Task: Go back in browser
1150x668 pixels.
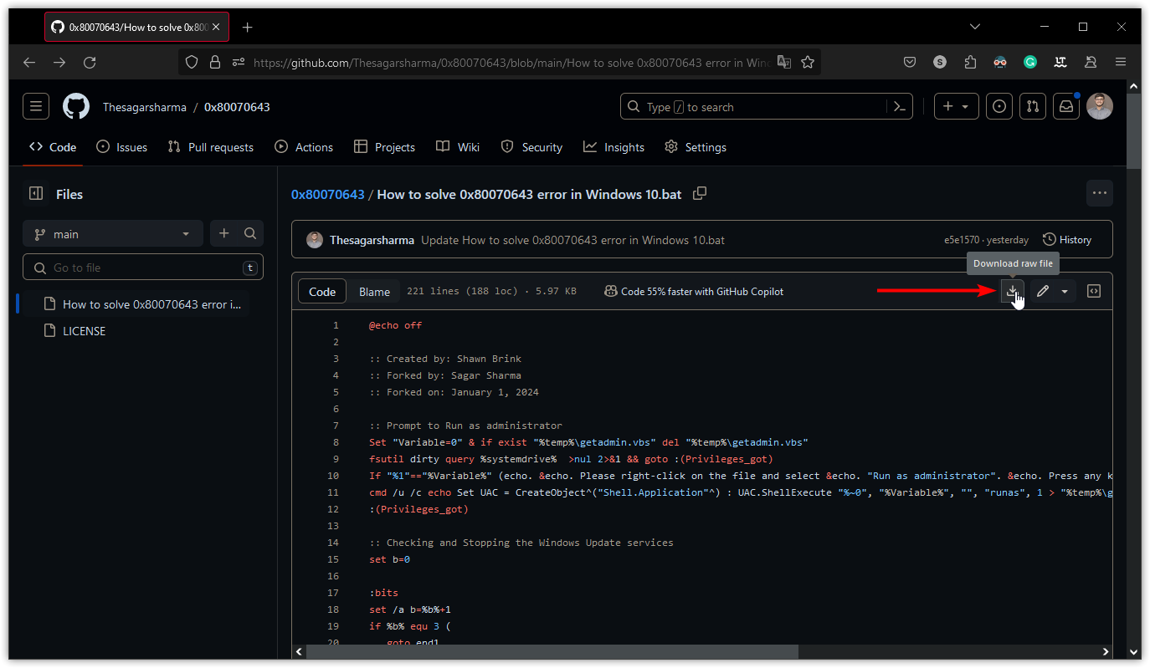Action: [29, 62]
